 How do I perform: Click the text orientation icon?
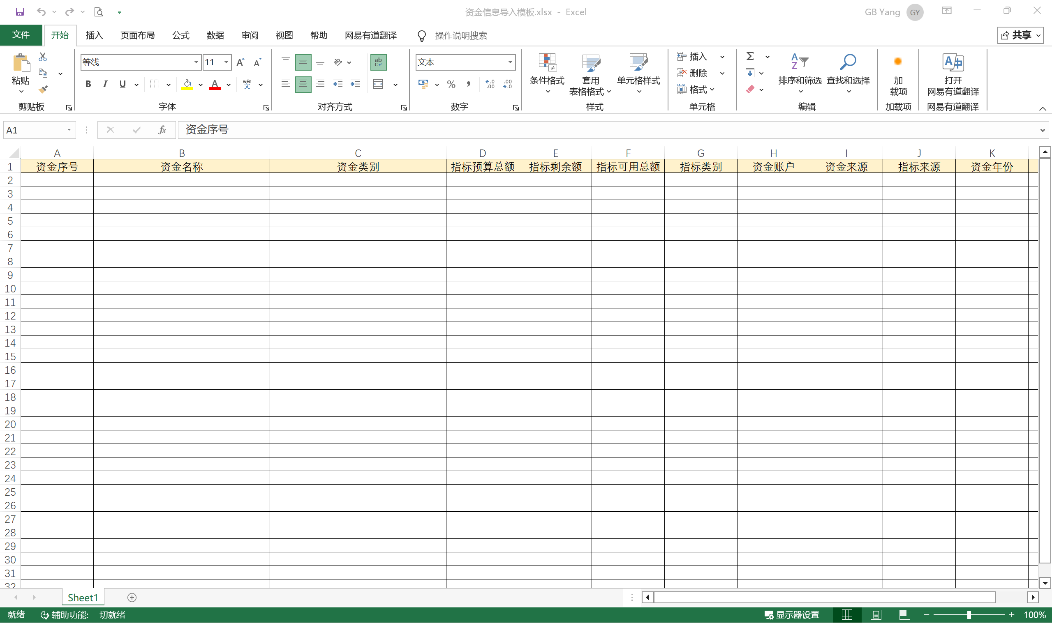[338, 62]
